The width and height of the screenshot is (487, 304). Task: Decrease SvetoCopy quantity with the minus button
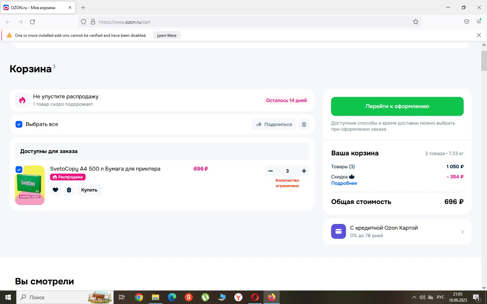pos(271,171)
